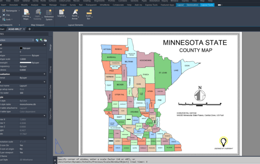Open the Layout Tools ribbon tab
The height and width of the screenshot is (164, 260).
pyautogui.click(x=207, y=5)
